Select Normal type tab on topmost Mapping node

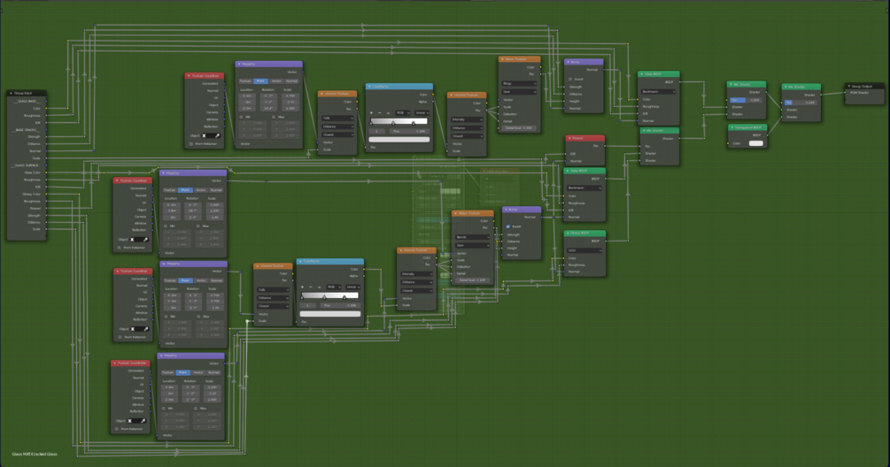pos(291,81)
